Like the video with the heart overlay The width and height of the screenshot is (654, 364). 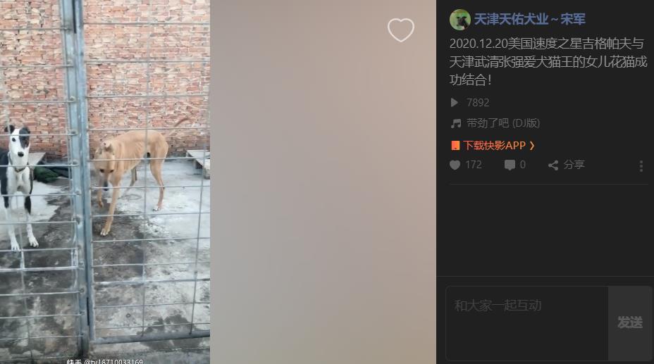(x=400, y=30)
